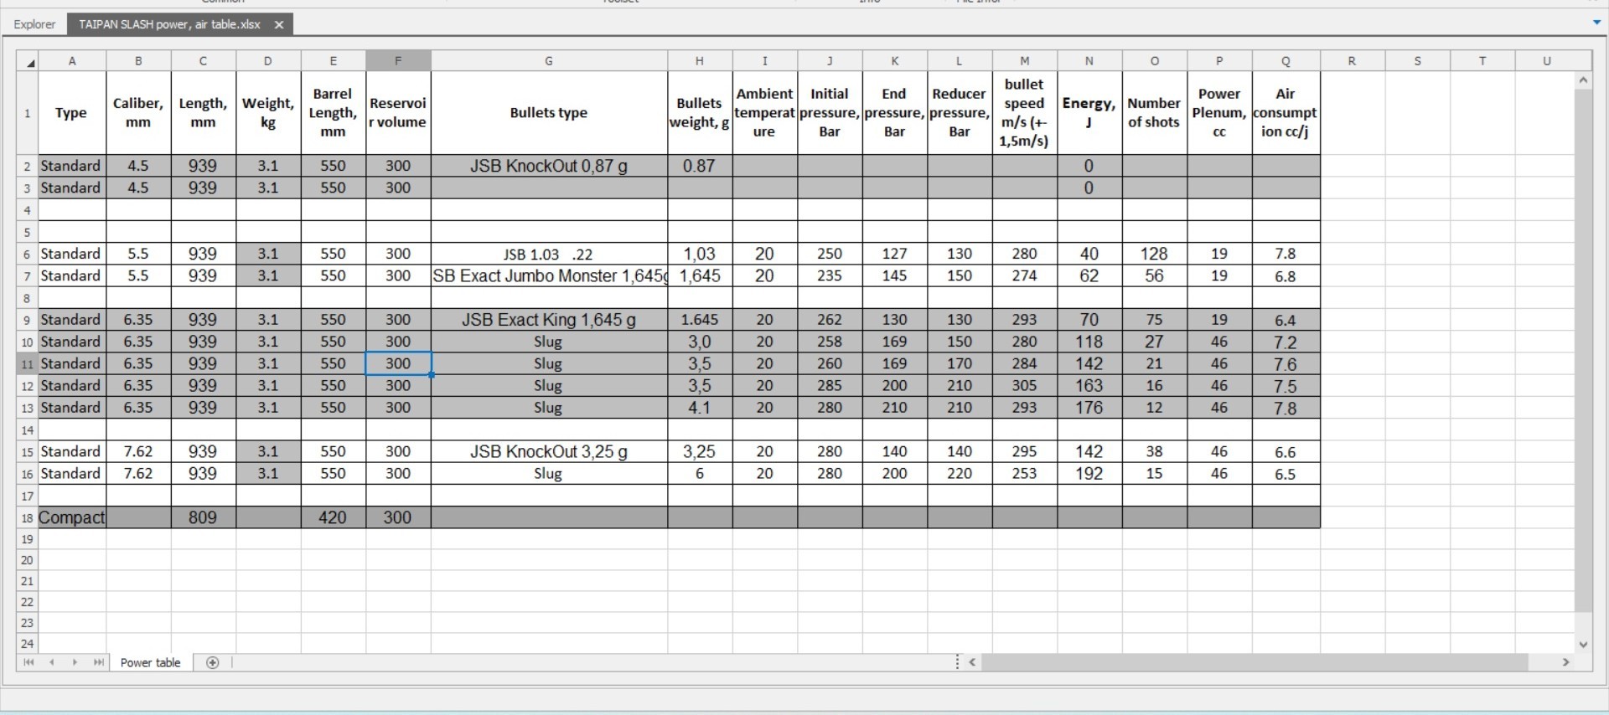Click the selected '300' cell in row 11

398,363
